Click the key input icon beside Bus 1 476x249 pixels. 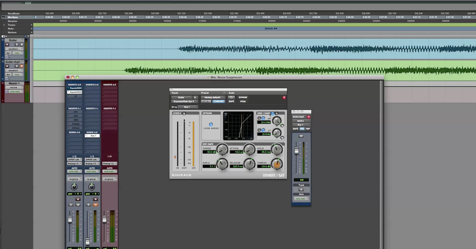point(174,107)
